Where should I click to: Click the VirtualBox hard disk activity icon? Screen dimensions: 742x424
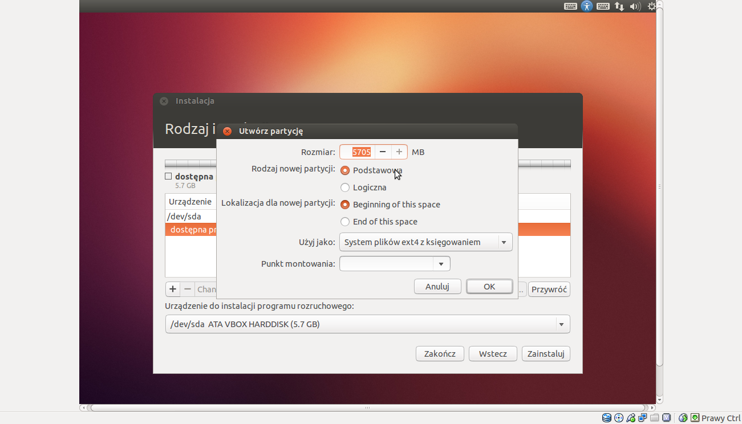click(607, 418)
